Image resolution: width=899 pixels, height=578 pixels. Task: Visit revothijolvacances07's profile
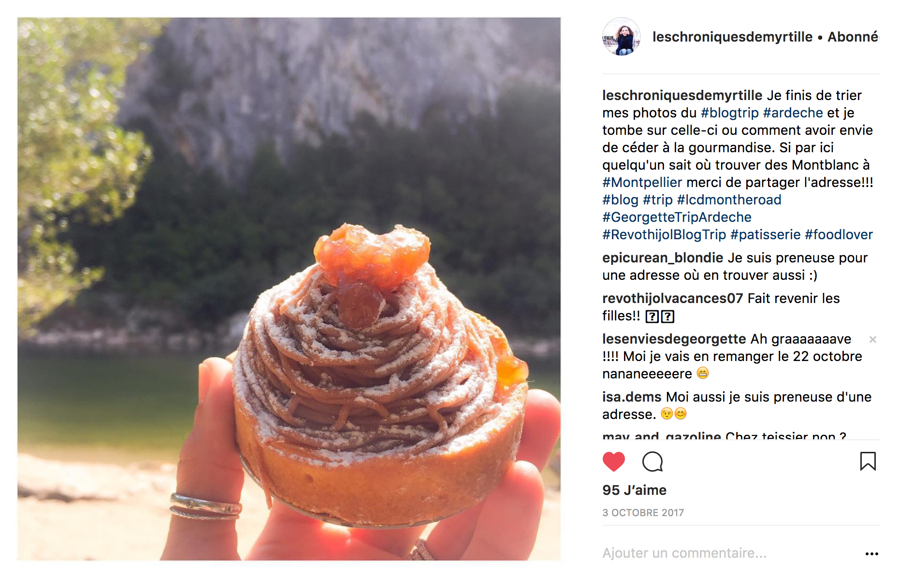click(x=672, y=299)
